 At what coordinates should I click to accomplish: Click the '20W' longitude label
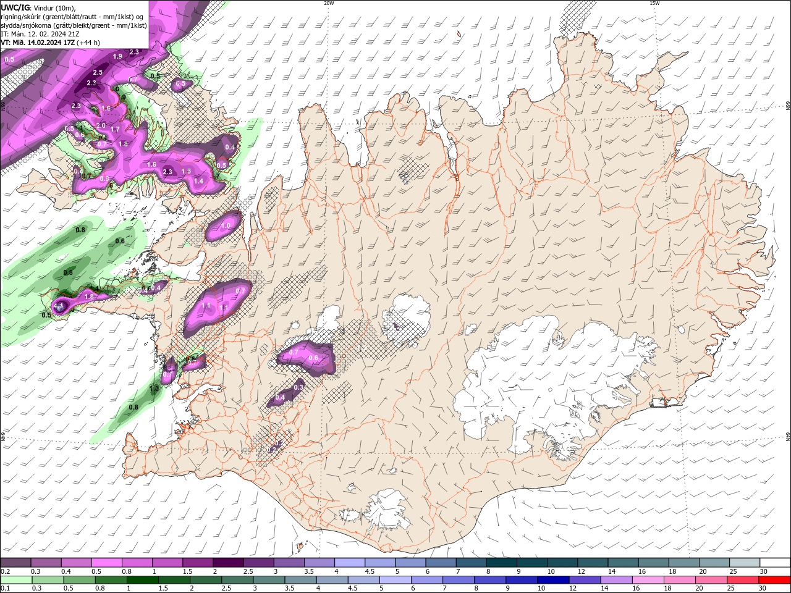[329, 2]
